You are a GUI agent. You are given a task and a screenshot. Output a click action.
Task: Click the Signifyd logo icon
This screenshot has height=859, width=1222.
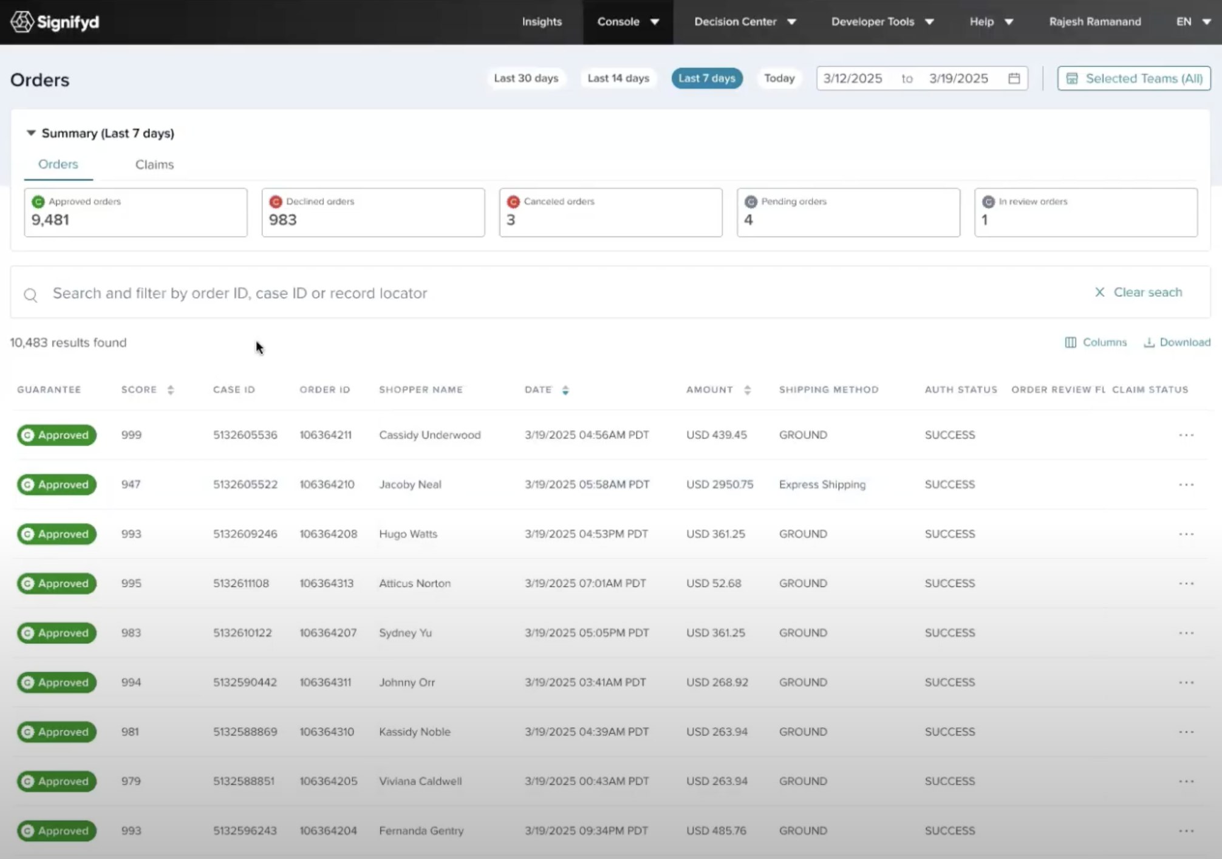[22, 22]
